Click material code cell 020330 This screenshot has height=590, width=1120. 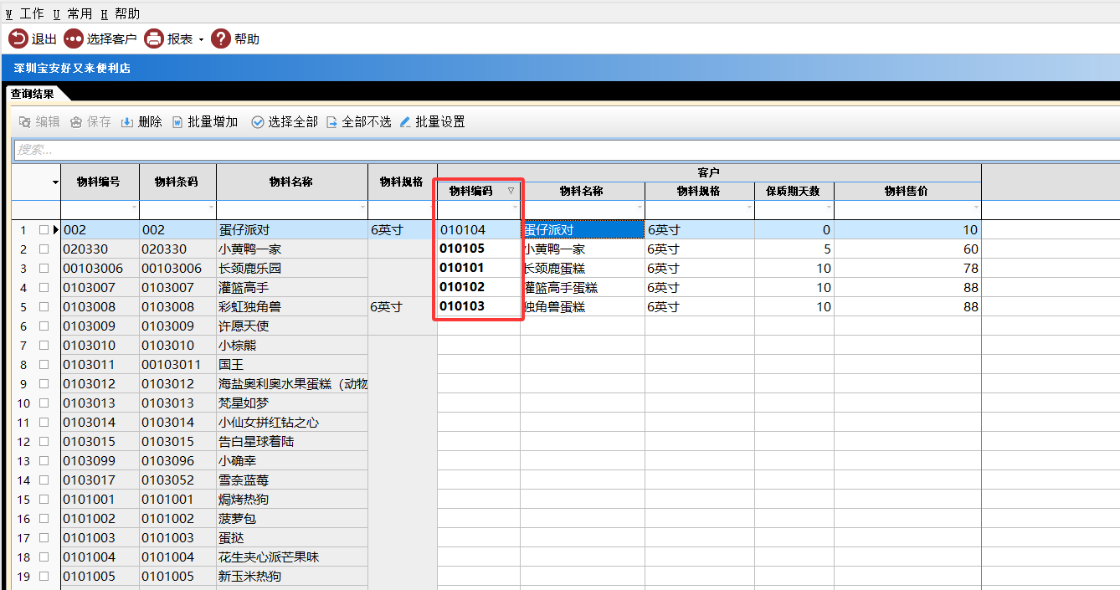[100, 249]
